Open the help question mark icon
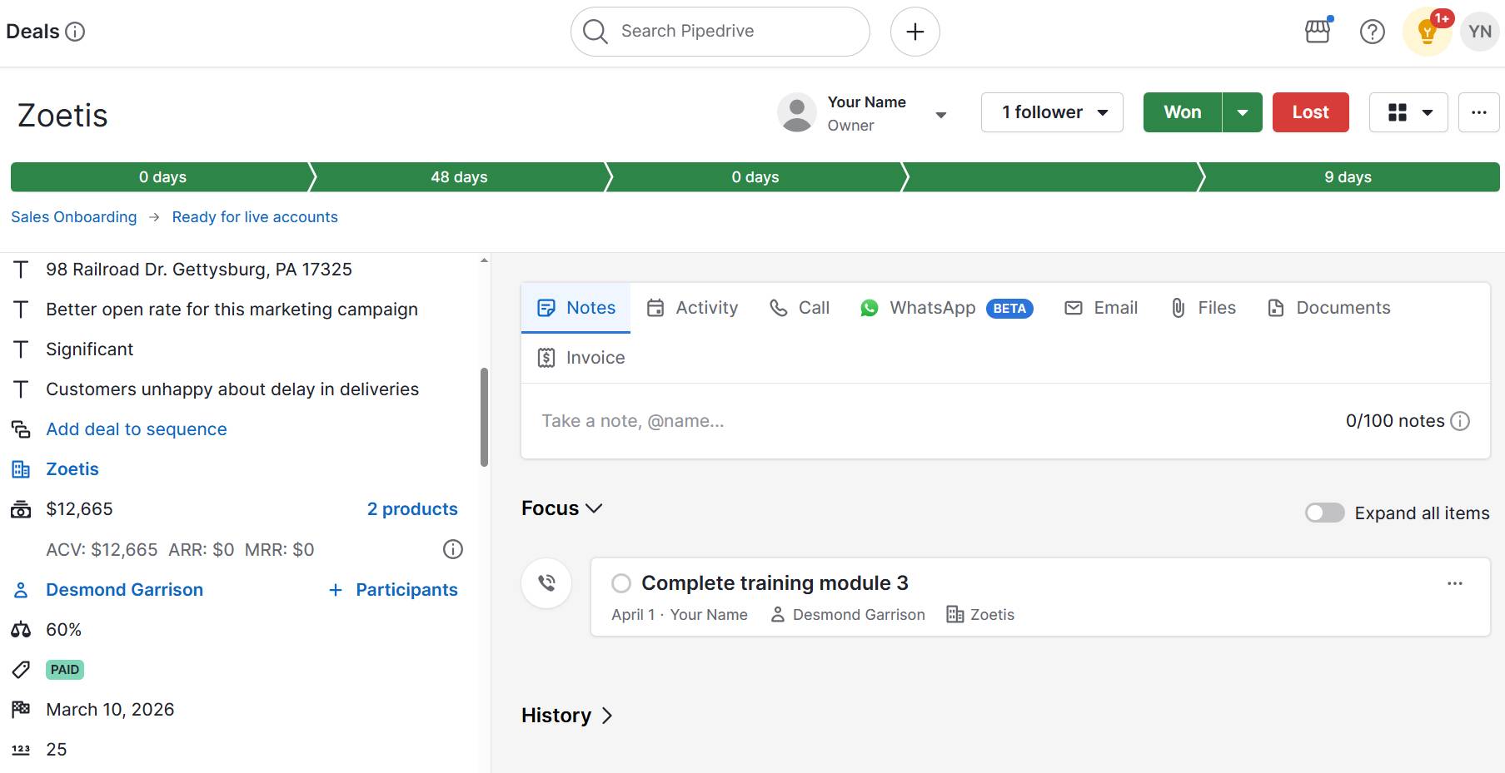The width and height of the screenshot is (1505, 773). click(x=1372, y=32)
